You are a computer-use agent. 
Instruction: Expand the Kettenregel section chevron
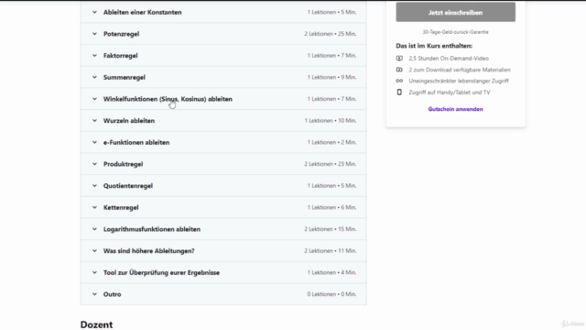coord(94,208)
